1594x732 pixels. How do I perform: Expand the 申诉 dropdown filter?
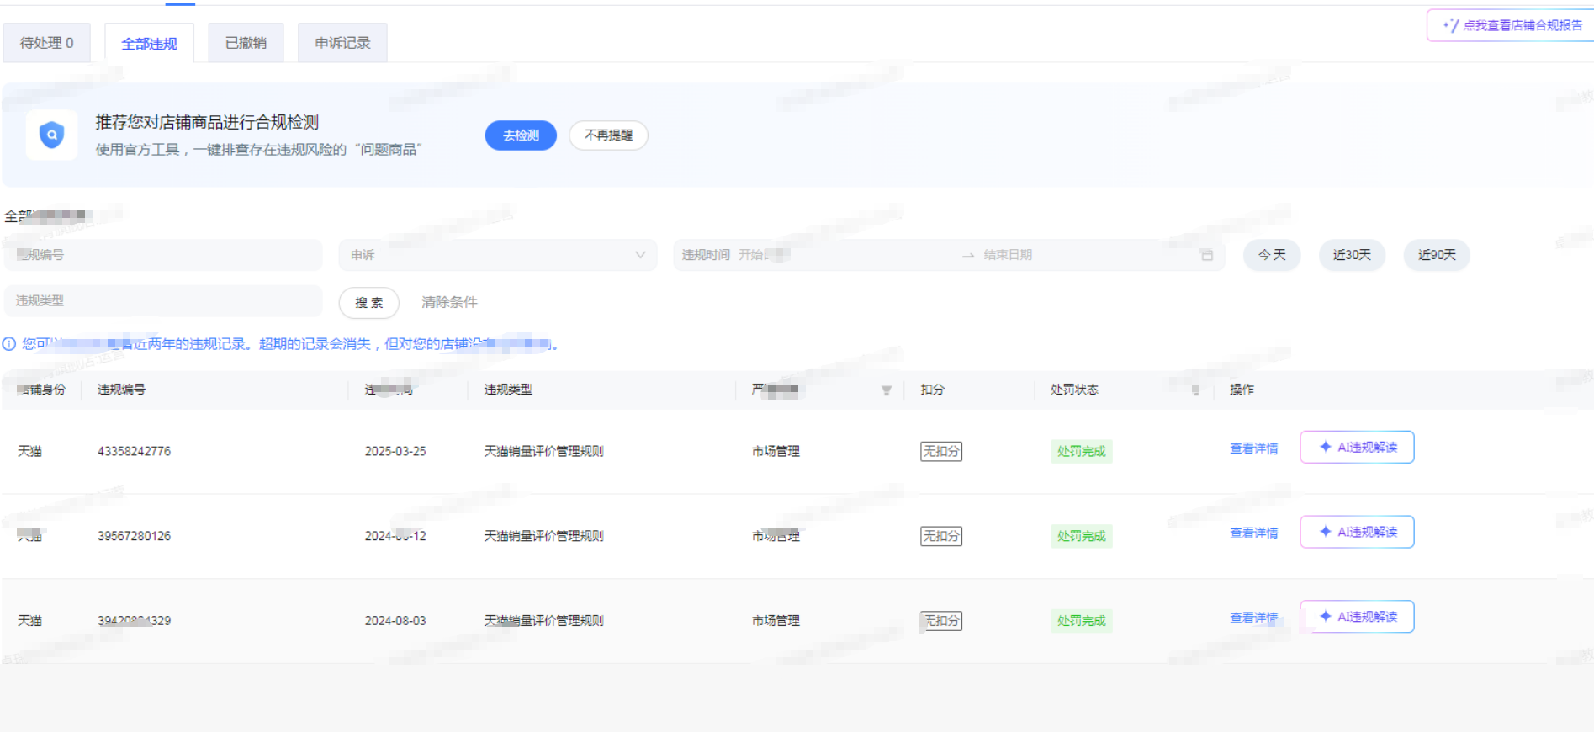point(497,255)
